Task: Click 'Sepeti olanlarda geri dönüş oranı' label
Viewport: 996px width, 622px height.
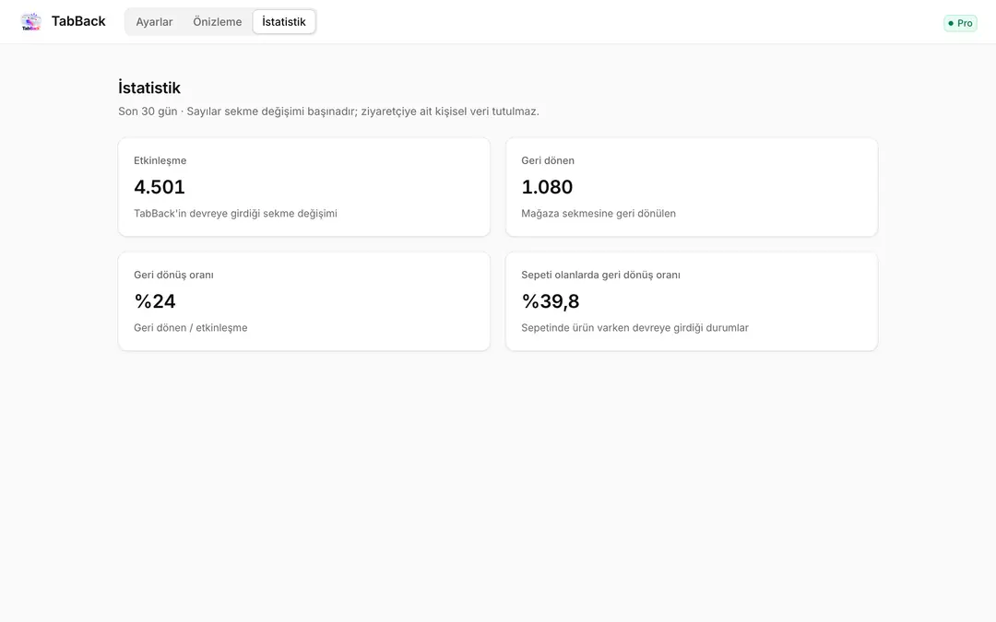Action: coord(601,275)
